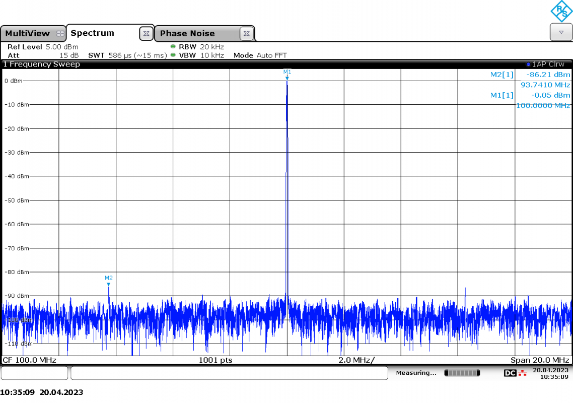Click the Att 15 dB setting
Viewport: 573px width, 403px height.
[x=43, y=55]
